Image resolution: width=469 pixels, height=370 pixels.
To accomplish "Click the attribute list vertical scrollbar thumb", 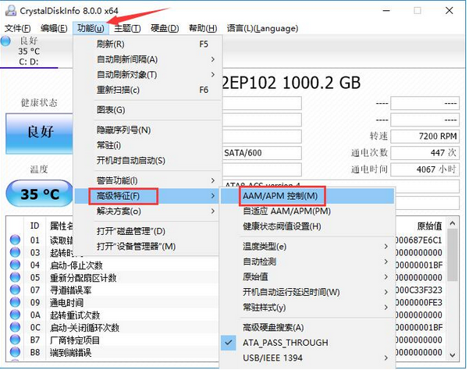I will [453, 255].
